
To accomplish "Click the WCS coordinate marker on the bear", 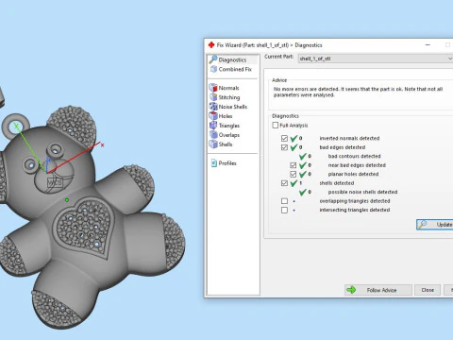I will [x=55, y=182].
